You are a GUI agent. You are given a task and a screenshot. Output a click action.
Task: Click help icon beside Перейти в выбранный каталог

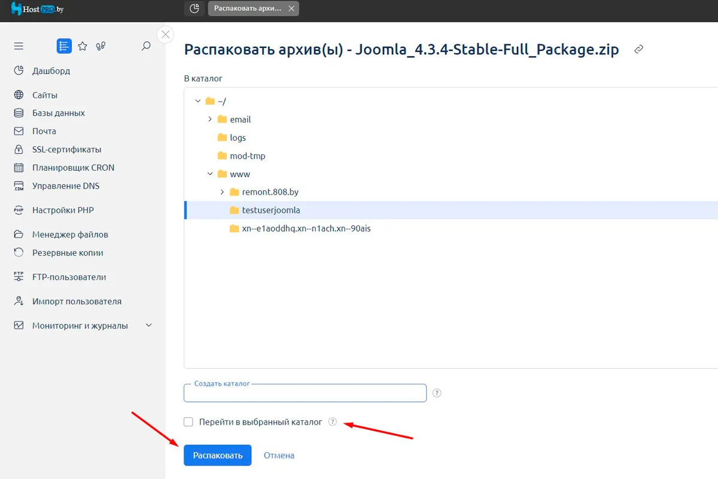pos(333,422)
